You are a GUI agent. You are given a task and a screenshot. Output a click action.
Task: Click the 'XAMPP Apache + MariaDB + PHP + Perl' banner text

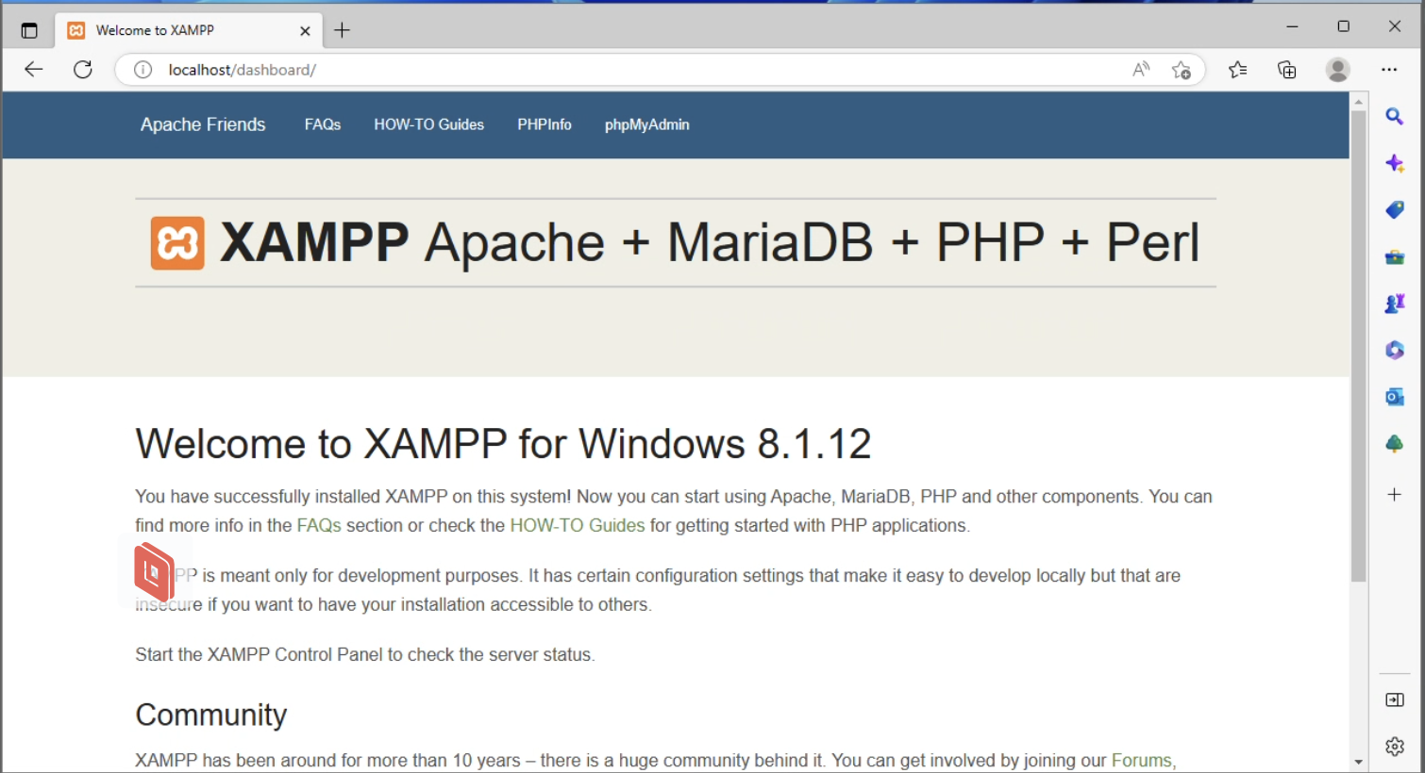(710, 243)
